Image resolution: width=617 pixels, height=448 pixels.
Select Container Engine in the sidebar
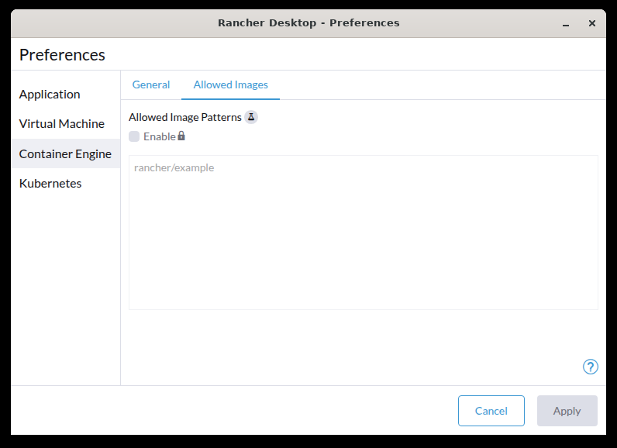click(x=65, y=153)
